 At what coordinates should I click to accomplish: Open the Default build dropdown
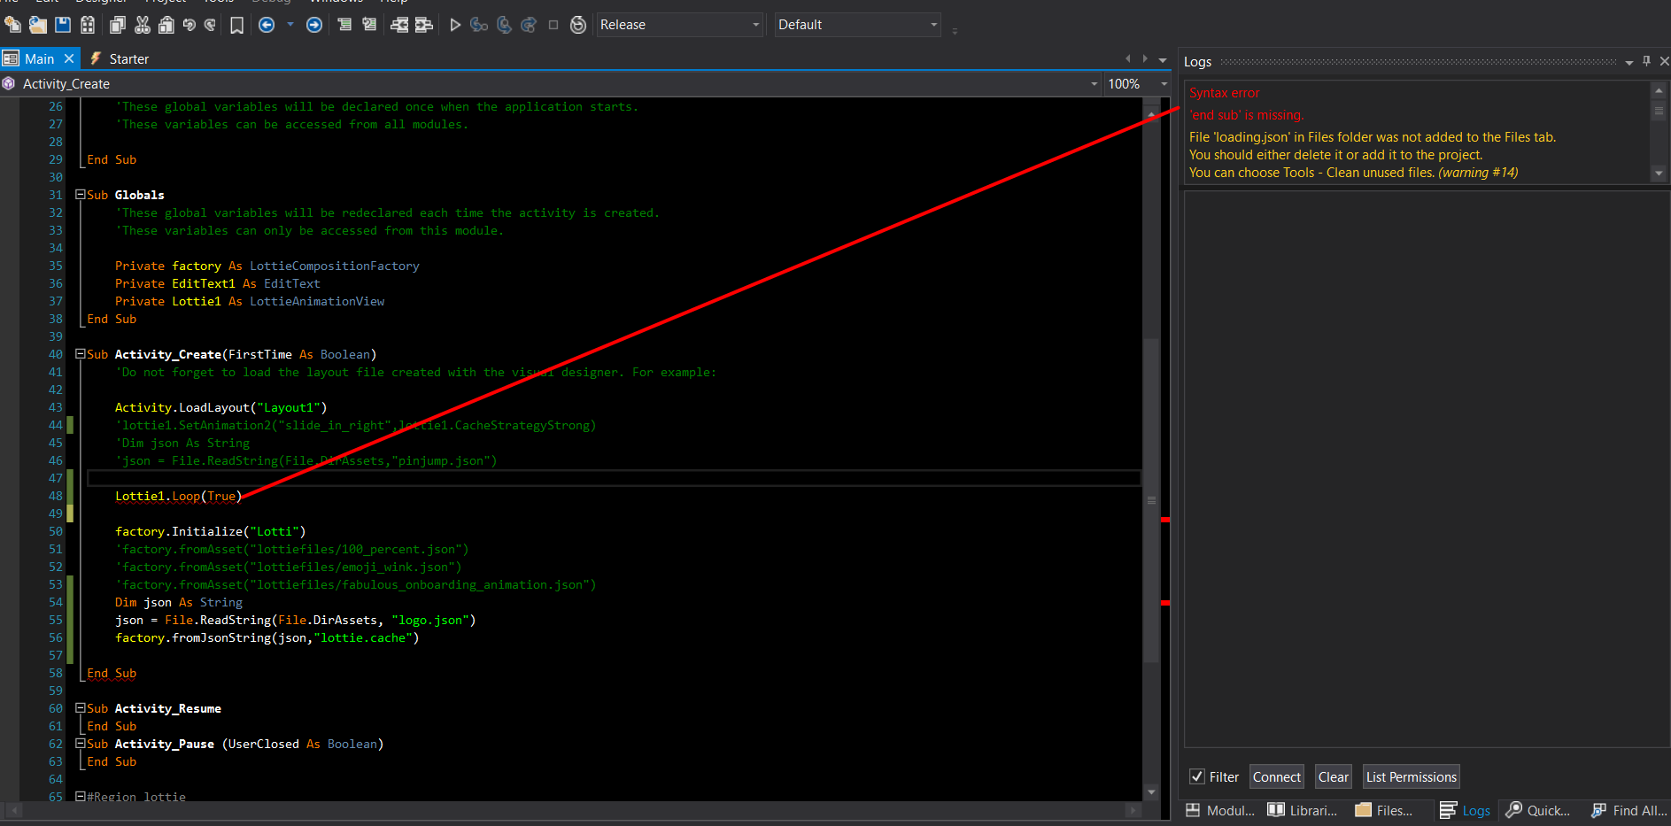coord(856,25)
